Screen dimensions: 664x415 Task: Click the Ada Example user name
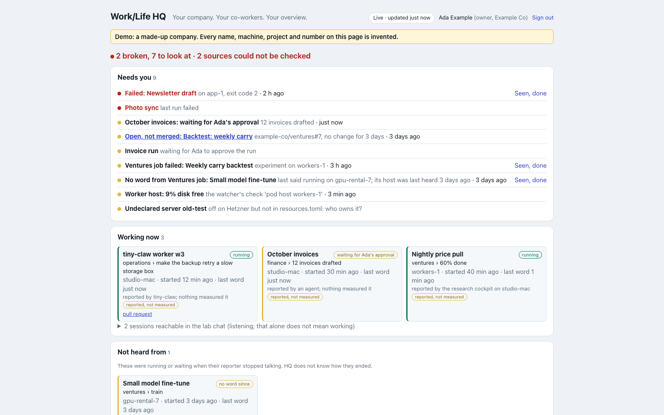tap(456, 18)
